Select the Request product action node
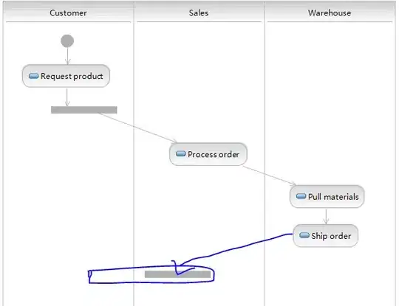 (x=66, y=76)
